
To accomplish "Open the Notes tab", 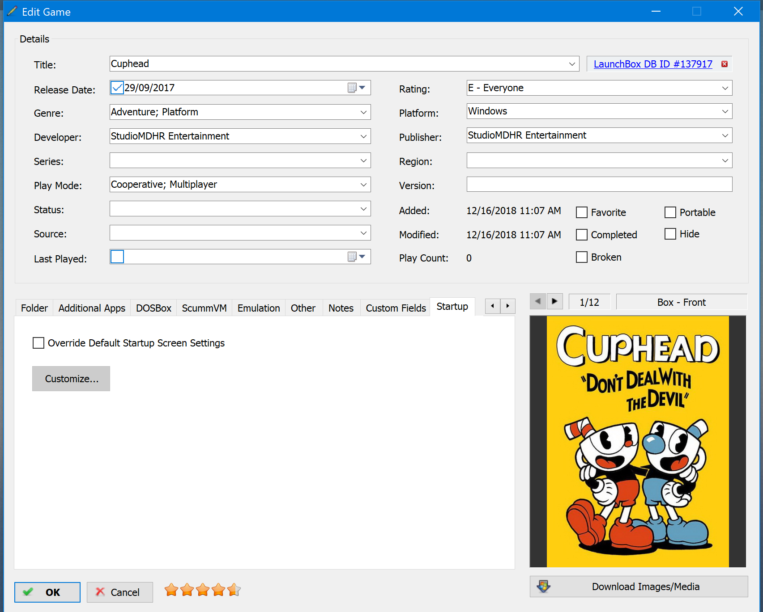I will (341, 308).
